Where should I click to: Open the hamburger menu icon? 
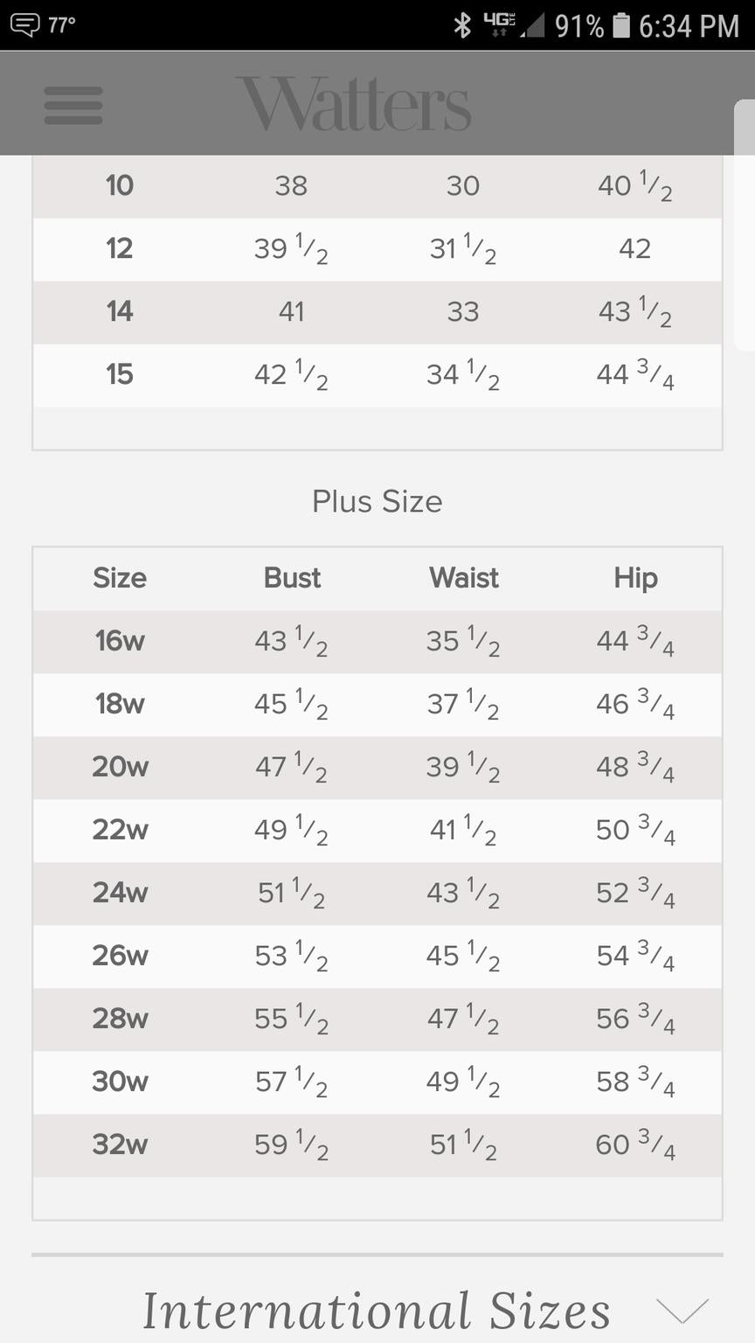(x=73, y=105)
